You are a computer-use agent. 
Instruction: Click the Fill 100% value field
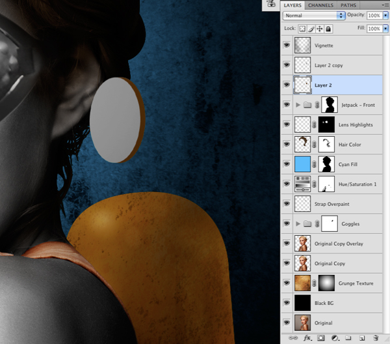[374, 29]
